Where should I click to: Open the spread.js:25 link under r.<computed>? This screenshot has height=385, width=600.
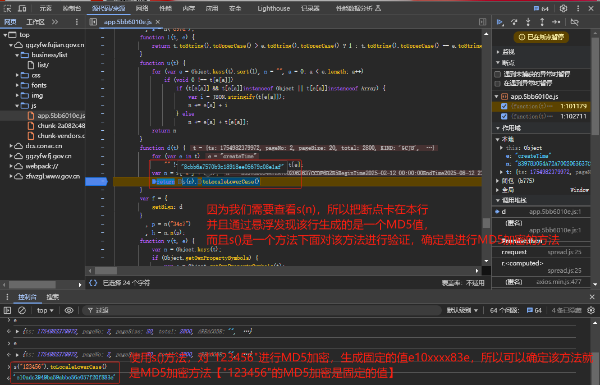[564, 271]
